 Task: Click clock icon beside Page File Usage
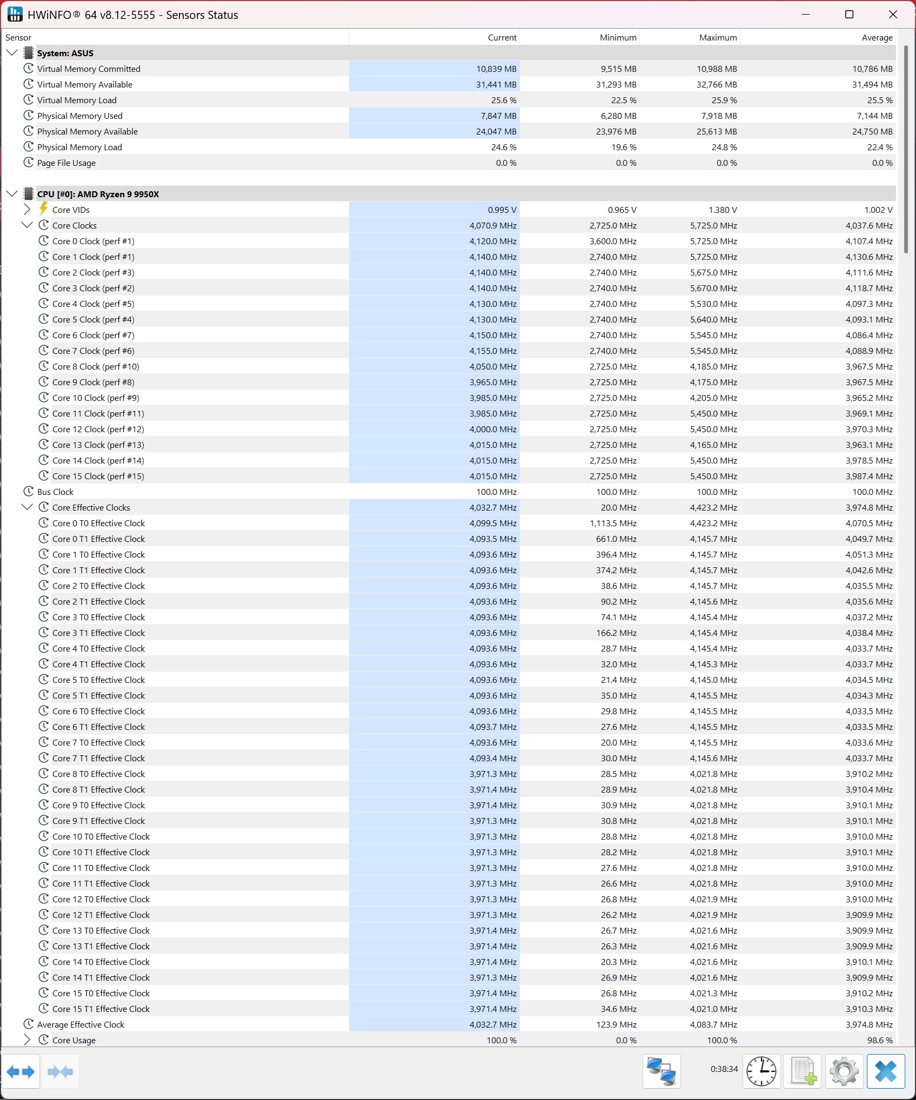pyautogui.click(x=29, y=163)
